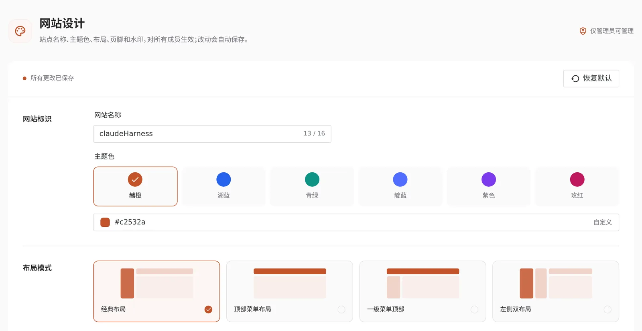
Task: Click the admin shield icon
Action: [x=583, y=31]
